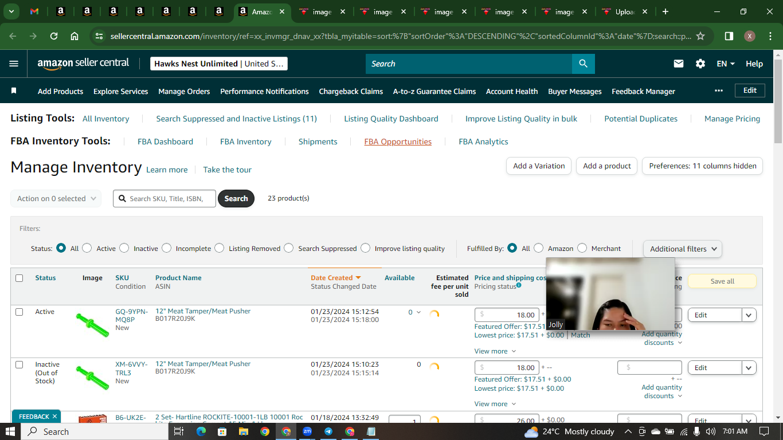783x440 pixels.
Task: Open the FBA Inventory tab
Action: tap(246, 142)
